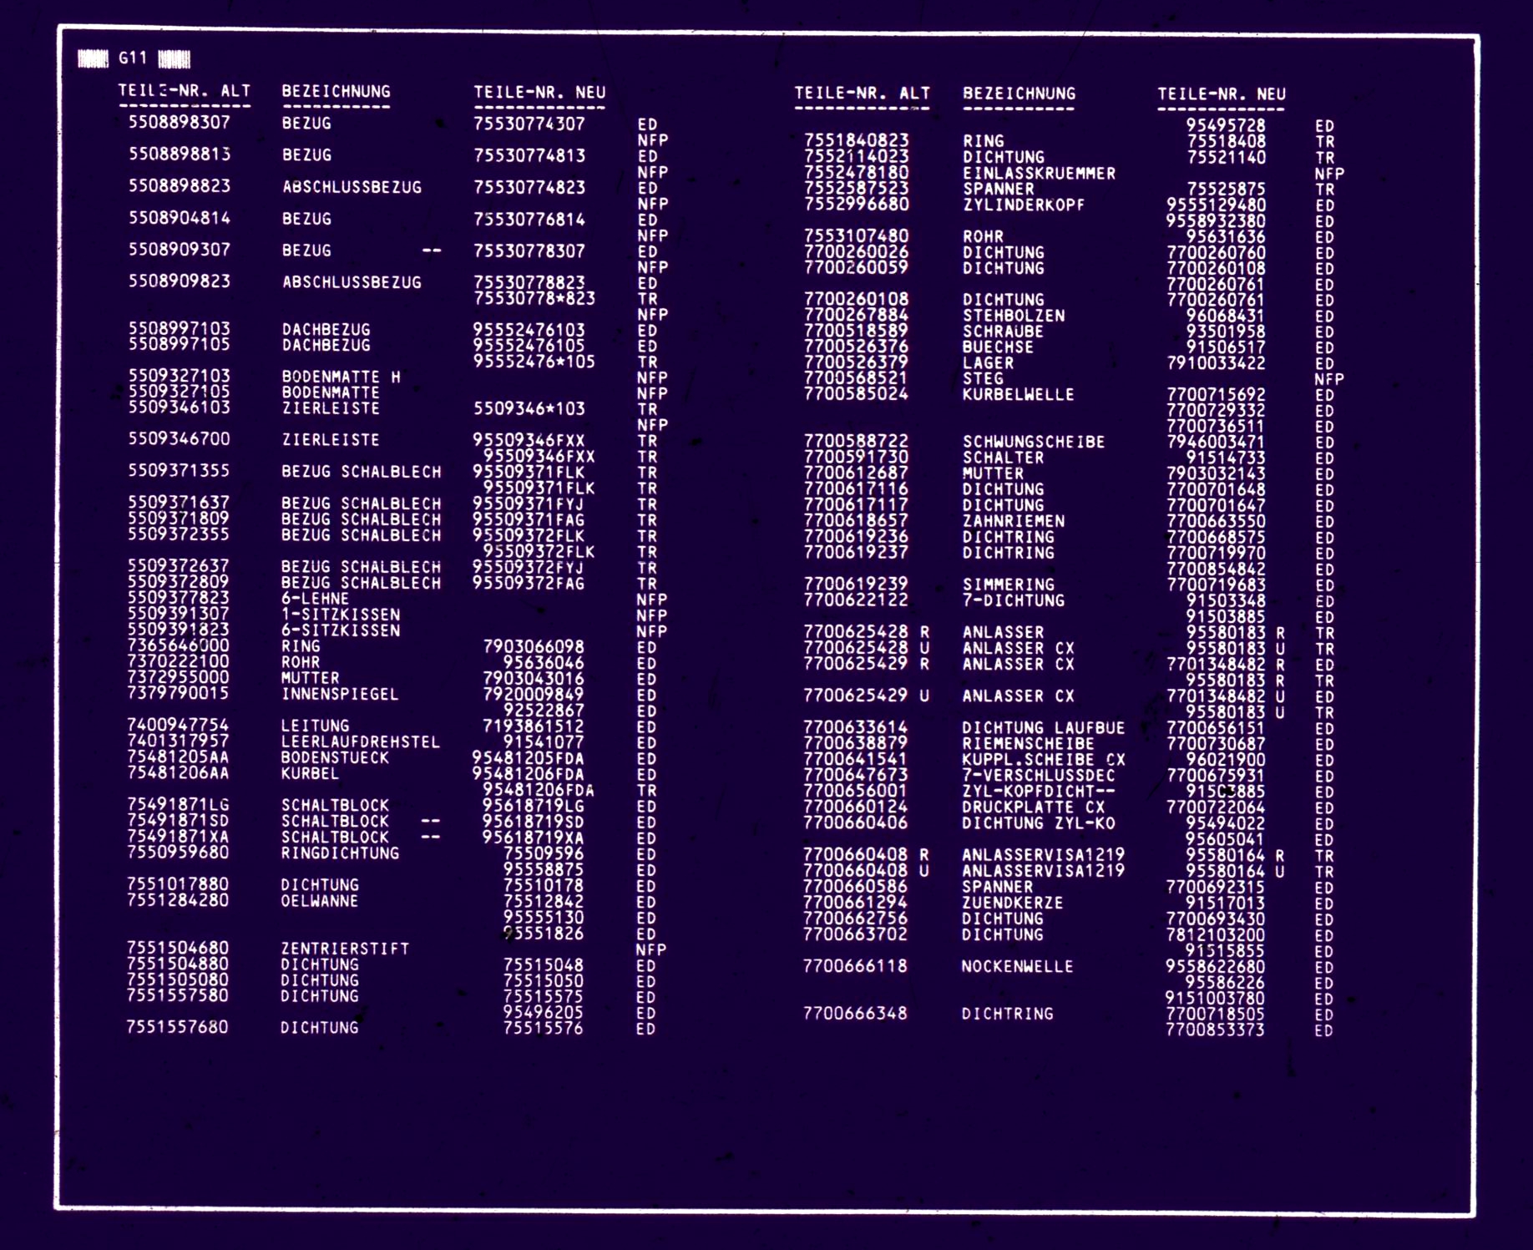The height and width of the screenshot is (1250, 1533).
Task: Click the DICHTUNG ZYL-KO description
Action: tap(1038, 823)
